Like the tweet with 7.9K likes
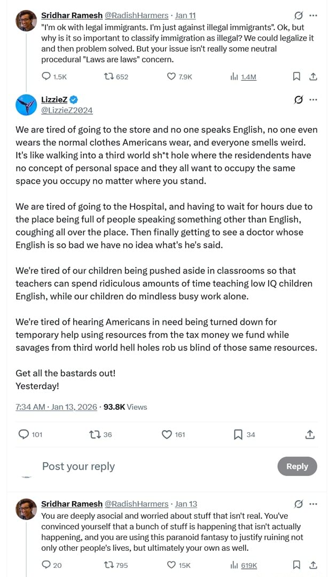The height and width of the screenshot is (577, 329). click(171, 76)
